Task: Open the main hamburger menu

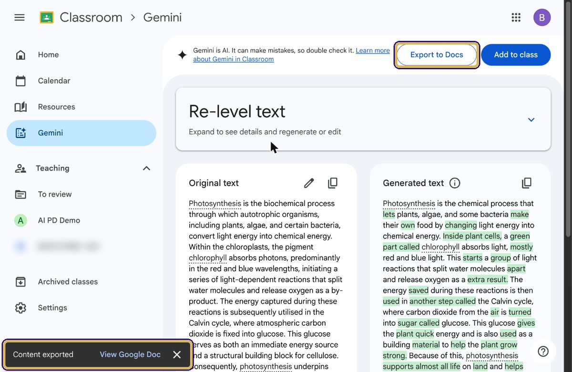Action: (20, 18)
